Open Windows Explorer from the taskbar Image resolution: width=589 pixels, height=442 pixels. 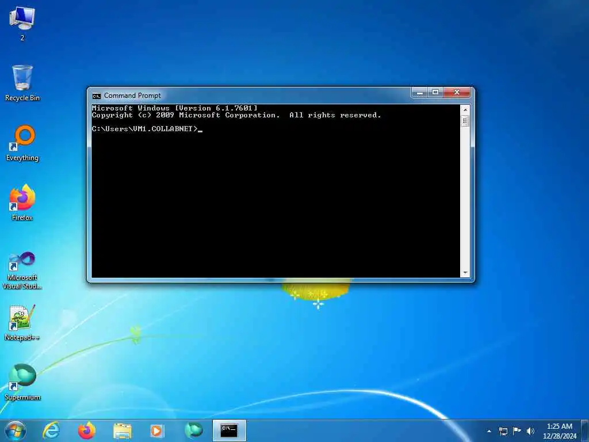pos(122,430)
